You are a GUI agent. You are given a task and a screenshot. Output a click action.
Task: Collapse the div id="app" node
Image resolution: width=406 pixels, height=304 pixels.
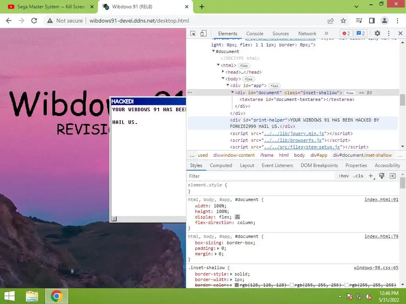click(x=228, y=85)
